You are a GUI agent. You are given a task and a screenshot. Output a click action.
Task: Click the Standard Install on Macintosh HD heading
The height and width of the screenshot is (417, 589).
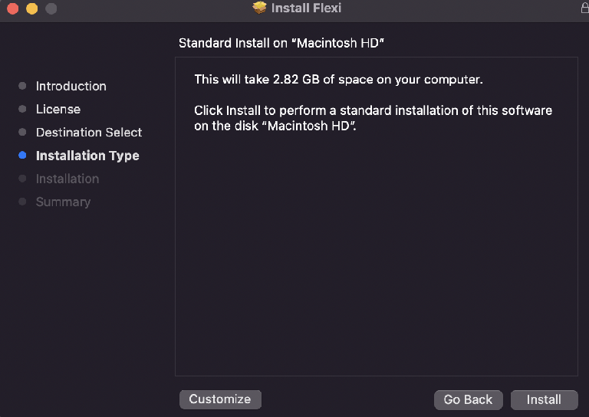pyautogui.click(x=281, y=43)
